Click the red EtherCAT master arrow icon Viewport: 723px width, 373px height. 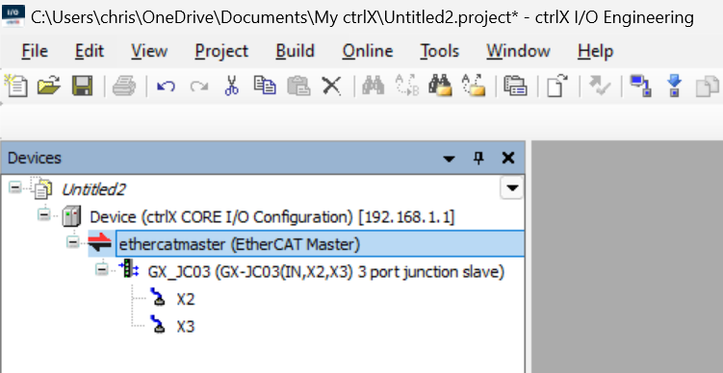tap(100, 243)
